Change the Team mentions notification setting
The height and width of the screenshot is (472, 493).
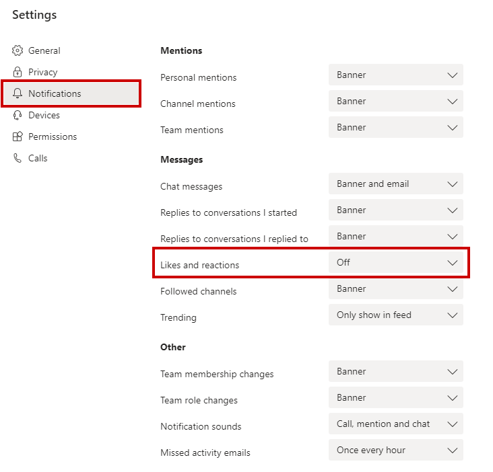click(x=395, y=128)
